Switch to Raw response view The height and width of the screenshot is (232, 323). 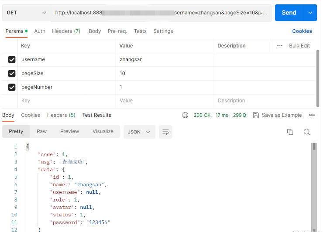tap(41, 131)
